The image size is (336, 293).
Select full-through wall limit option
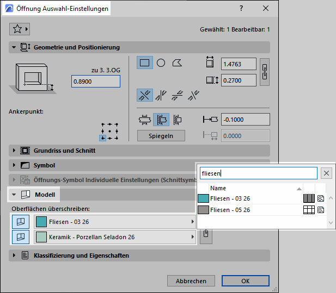click(145, 120)
